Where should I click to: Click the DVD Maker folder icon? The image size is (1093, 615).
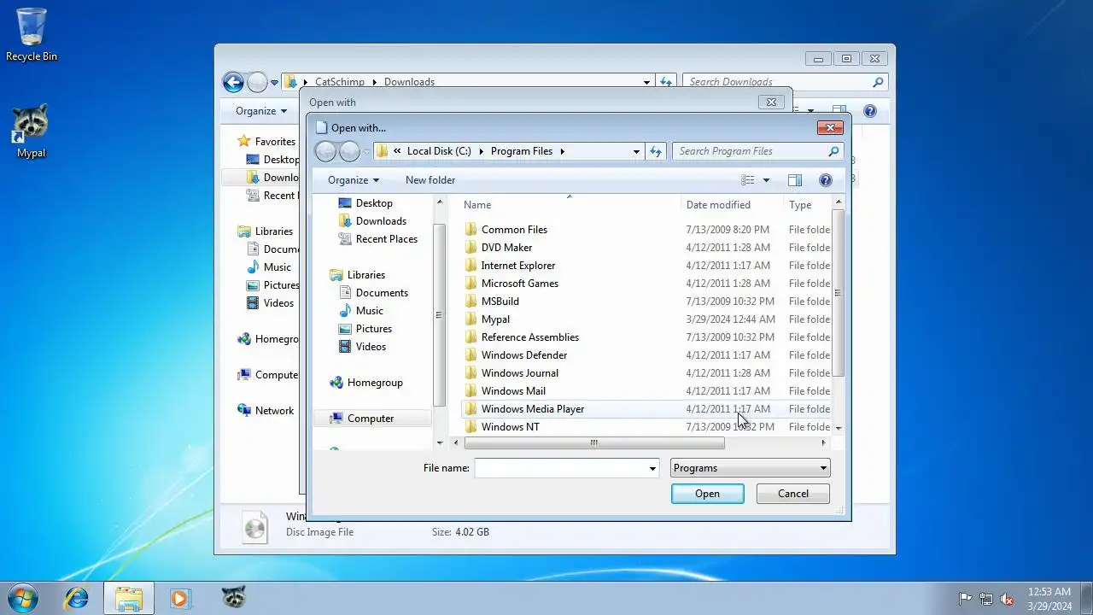coord(471,248)
